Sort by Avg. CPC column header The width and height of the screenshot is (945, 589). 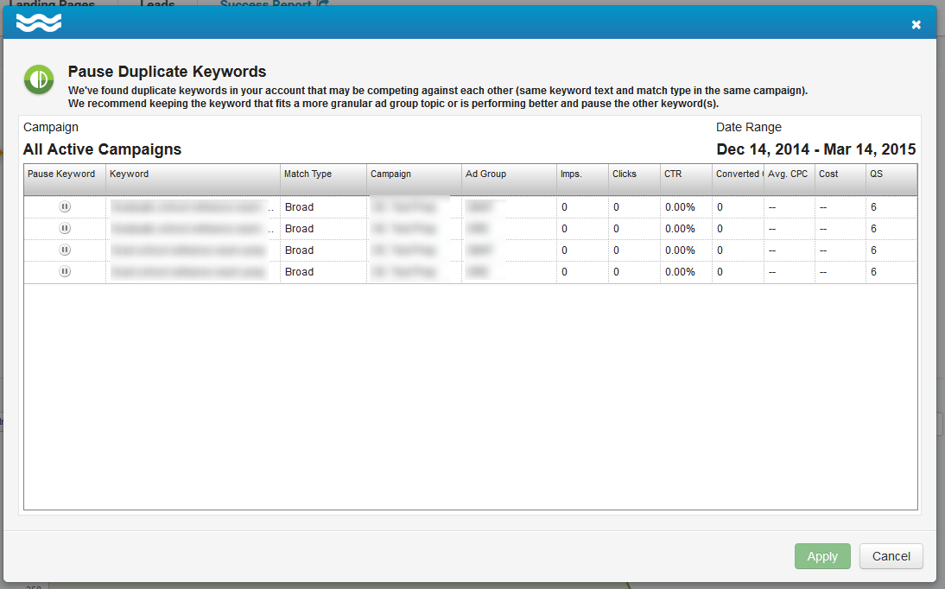789,174
